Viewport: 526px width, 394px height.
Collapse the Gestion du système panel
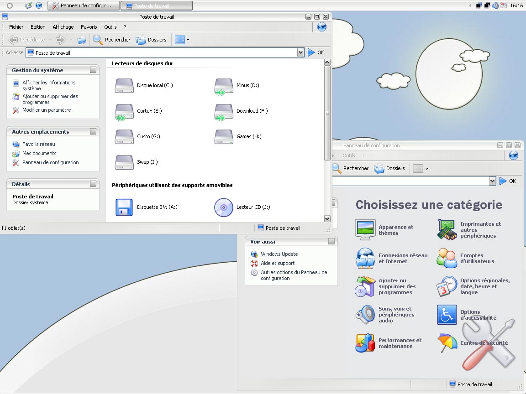[93, 70]
